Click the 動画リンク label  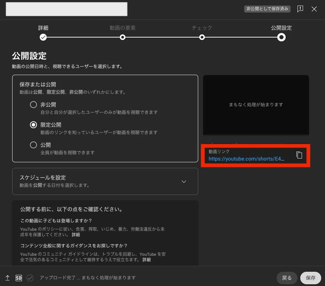click(219, 152)
